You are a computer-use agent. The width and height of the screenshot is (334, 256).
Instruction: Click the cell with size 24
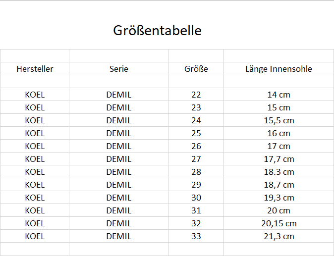pyautogui.click(x=196, y=120)
